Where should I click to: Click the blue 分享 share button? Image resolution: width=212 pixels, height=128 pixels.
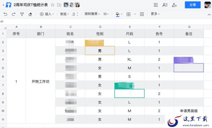[x=193, y=5]
